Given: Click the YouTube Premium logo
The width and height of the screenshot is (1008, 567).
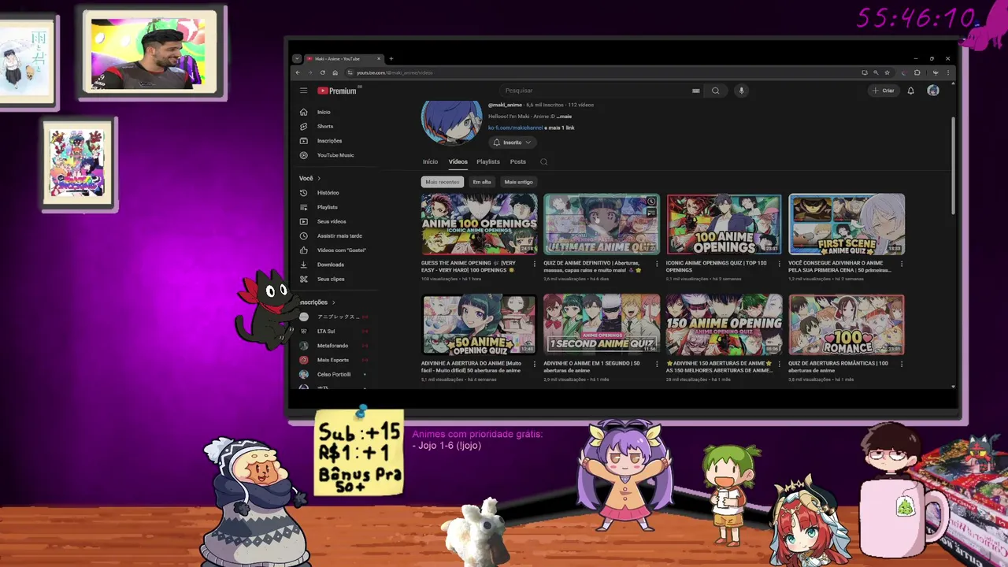Looking at the screenshot, I should [x=337, y=91].
